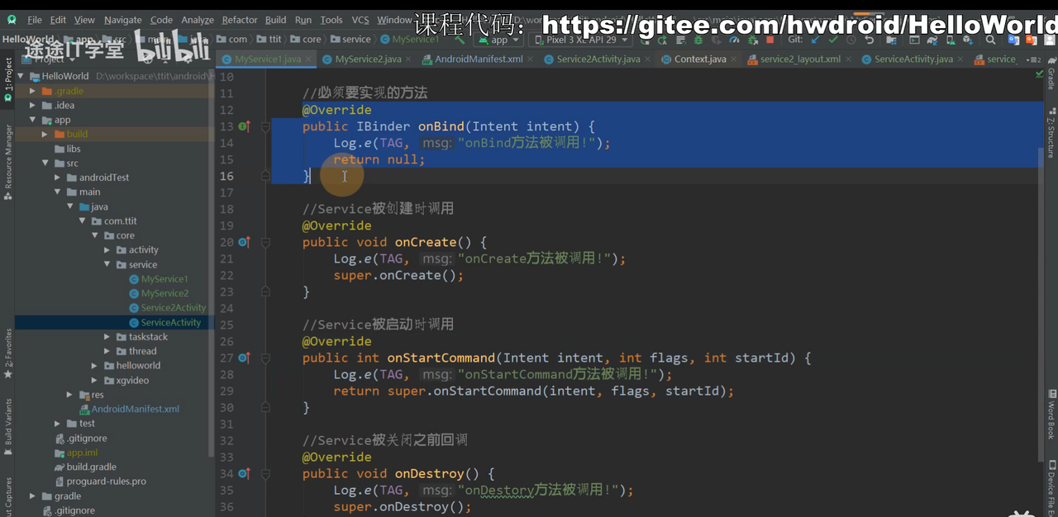Image resolution: width=1058 pixels, height=517 pixels.
Task: Close the Context.java tab
Action: click(x=734, y=59)
